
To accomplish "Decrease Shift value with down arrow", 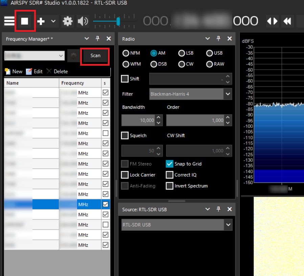I will pos(228,82).
